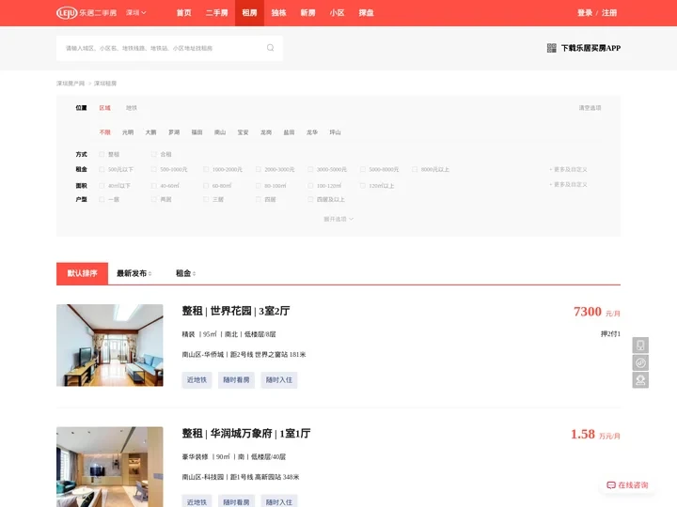677x507 pixels.
Task: Open the 新房 nav item
Action: [x=307, y=13]
